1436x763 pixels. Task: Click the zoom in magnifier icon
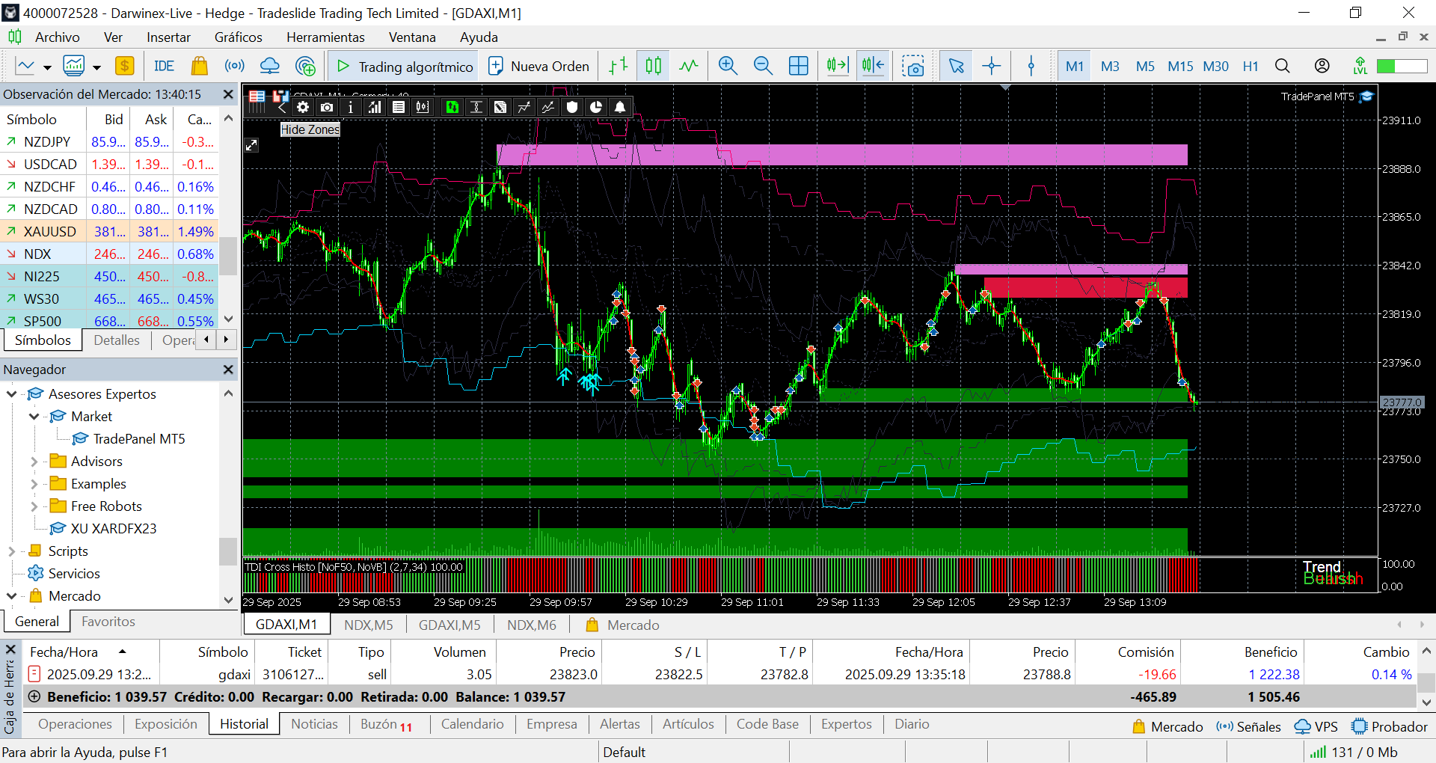tap(727, 66)
